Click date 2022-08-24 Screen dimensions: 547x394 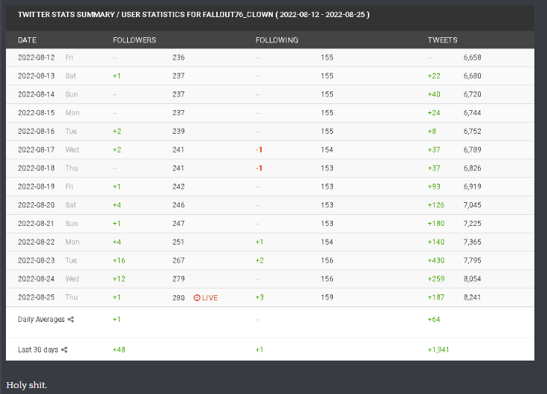click(36, 280)
